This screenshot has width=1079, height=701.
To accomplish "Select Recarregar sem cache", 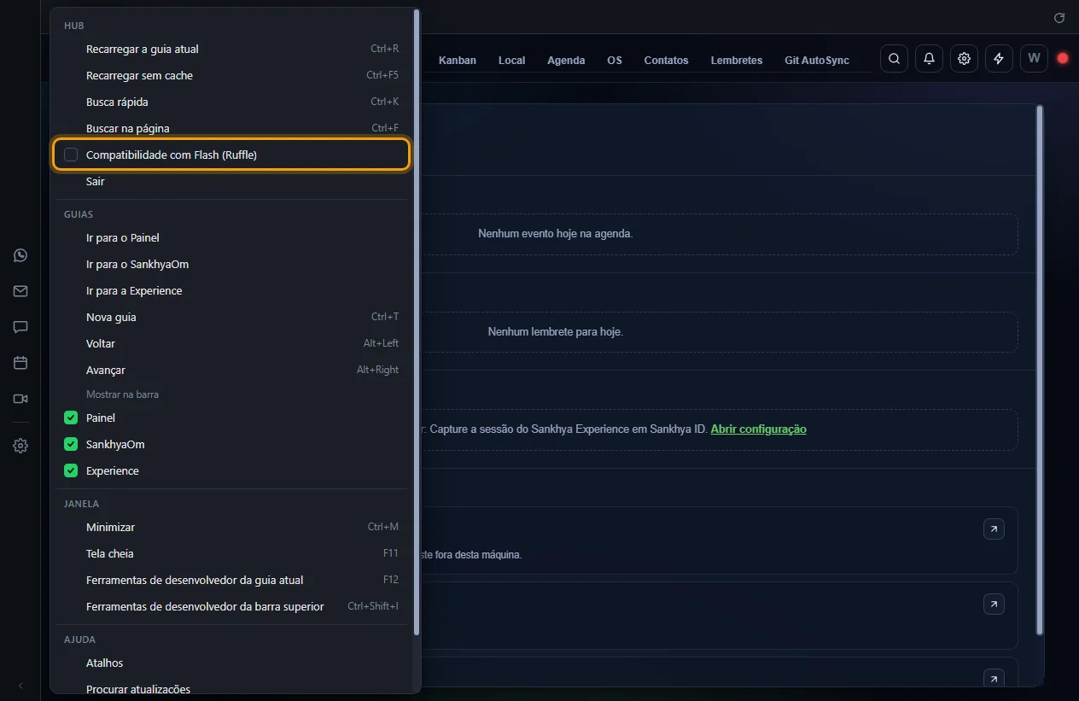I will (x=232, y=75).
